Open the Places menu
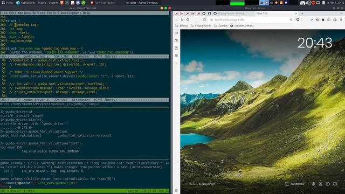Screen dimensions: 345x194 click(x=42, y=3)
